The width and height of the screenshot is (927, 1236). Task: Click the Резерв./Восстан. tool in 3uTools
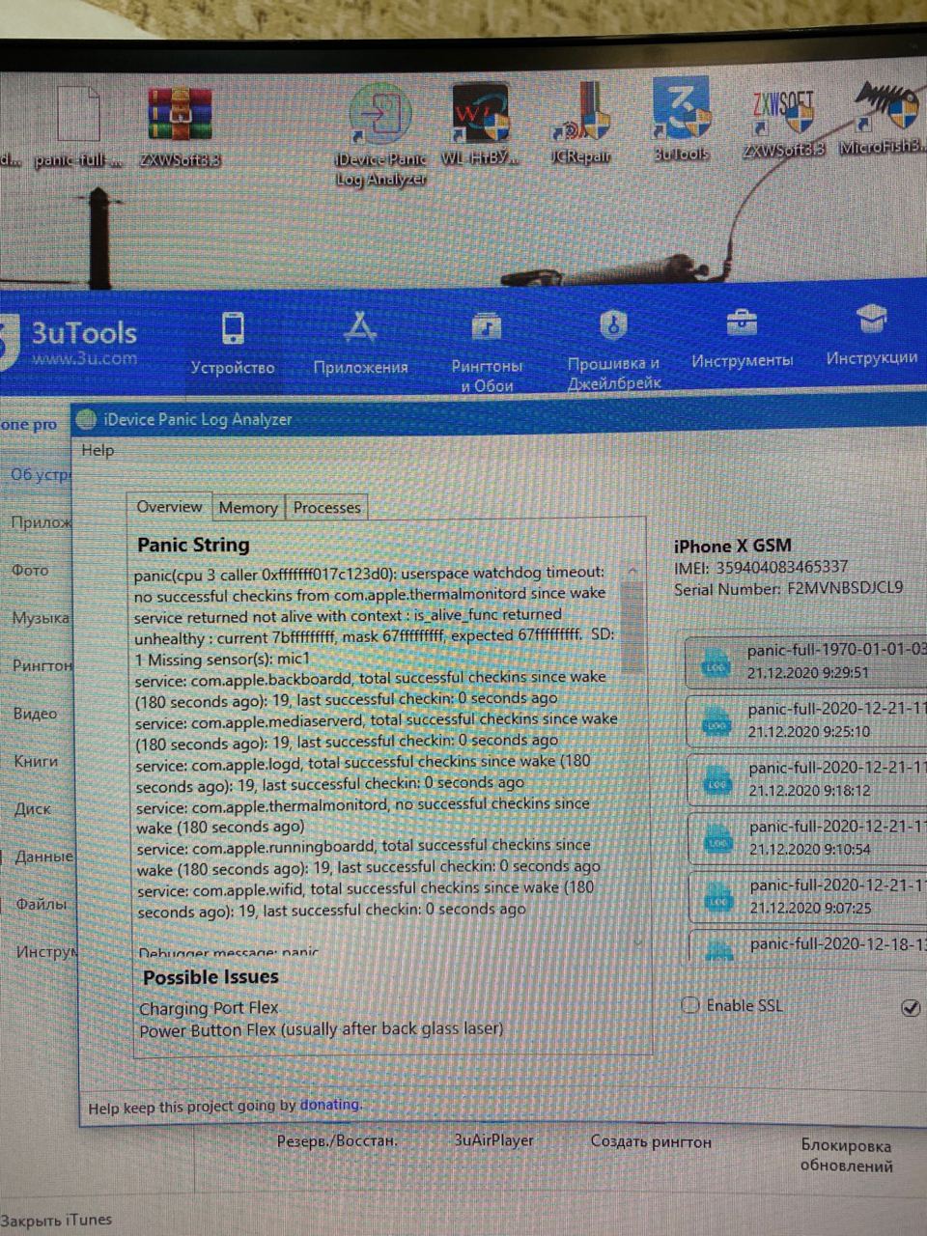[x=337, y=1140]
